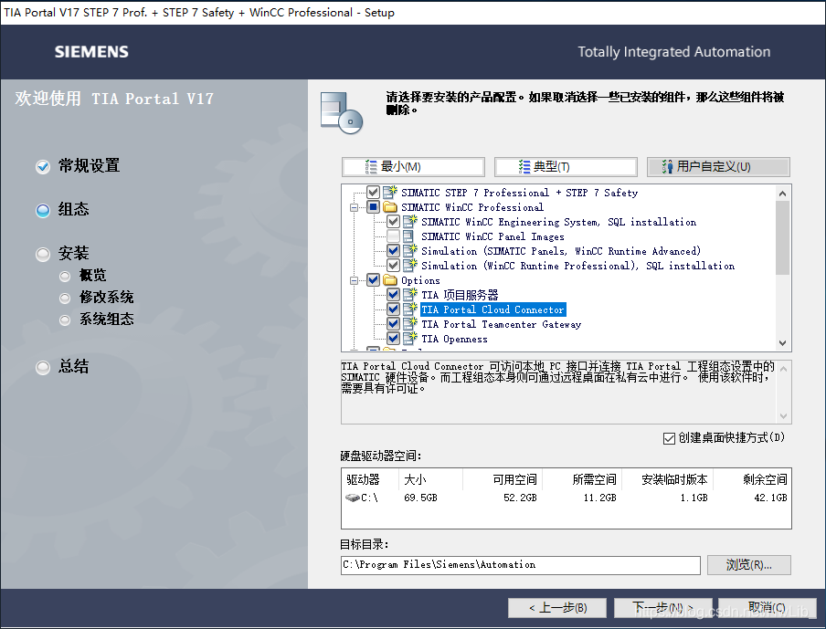This screenshot has height=629, width=826.
Task: Uncheck the create desktop shortcut checkbox
Action: [669, 438]
